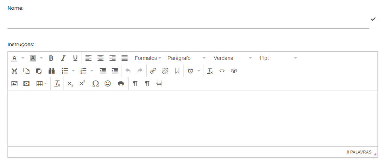Expand the date/time format dropdown arrow
Screen dimensions: 385x161
coord(199,71)
